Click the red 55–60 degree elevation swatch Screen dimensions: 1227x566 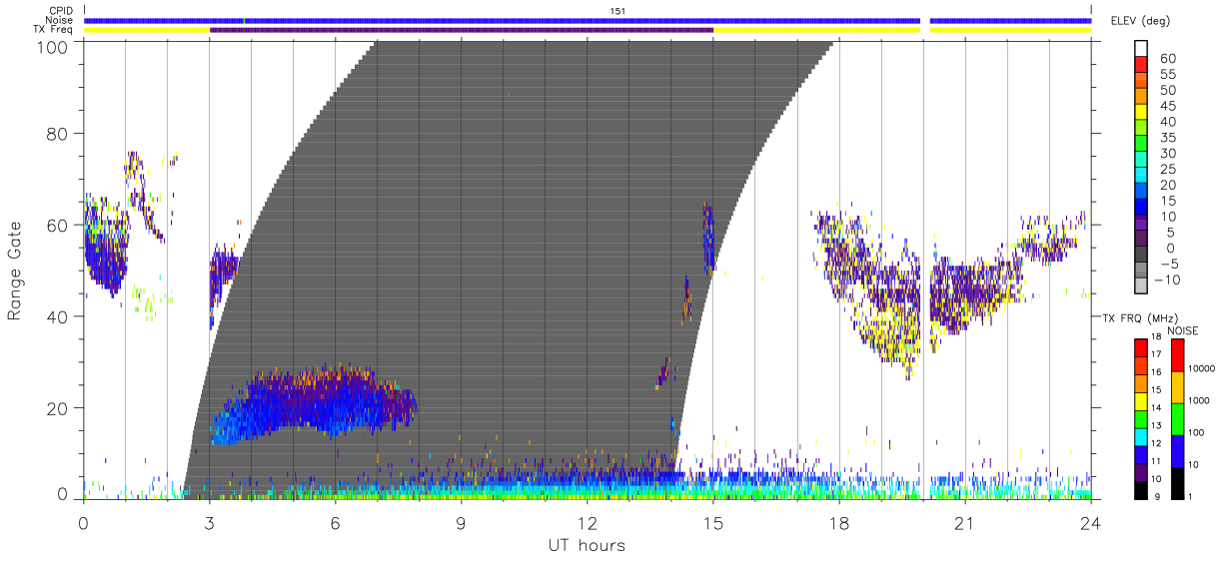tap(1142, 67)
